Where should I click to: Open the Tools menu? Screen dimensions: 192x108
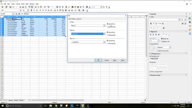pyautogui.click(x=23, y=4)
